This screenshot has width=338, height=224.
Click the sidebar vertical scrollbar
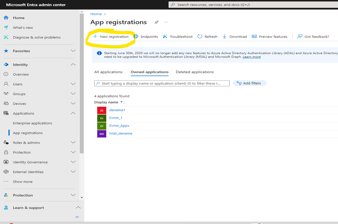click(x=82, y=84)
